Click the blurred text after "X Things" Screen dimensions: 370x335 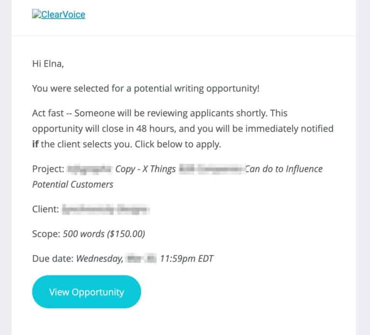(211, 169)
